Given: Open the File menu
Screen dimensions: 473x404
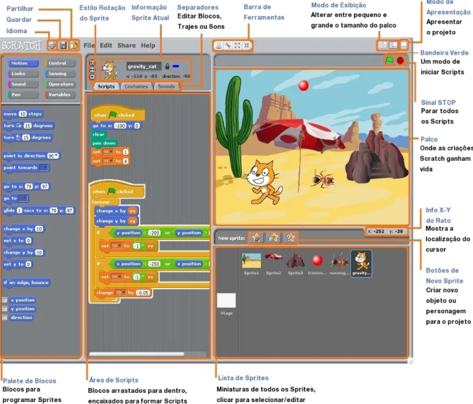Looking at the screenshot, I should (x=89, y=45).
